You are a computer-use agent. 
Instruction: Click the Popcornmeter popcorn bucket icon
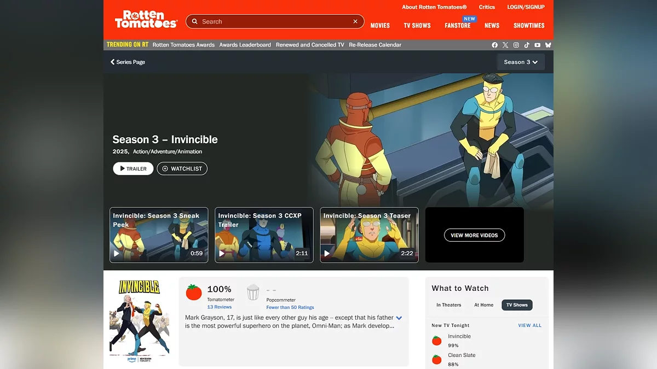pos(253,292)
